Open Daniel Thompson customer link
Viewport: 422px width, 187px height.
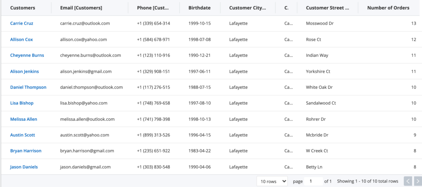(x=28, y=87)
